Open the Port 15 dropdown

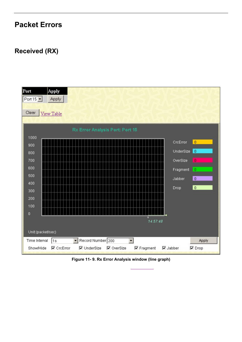point(33,99)
